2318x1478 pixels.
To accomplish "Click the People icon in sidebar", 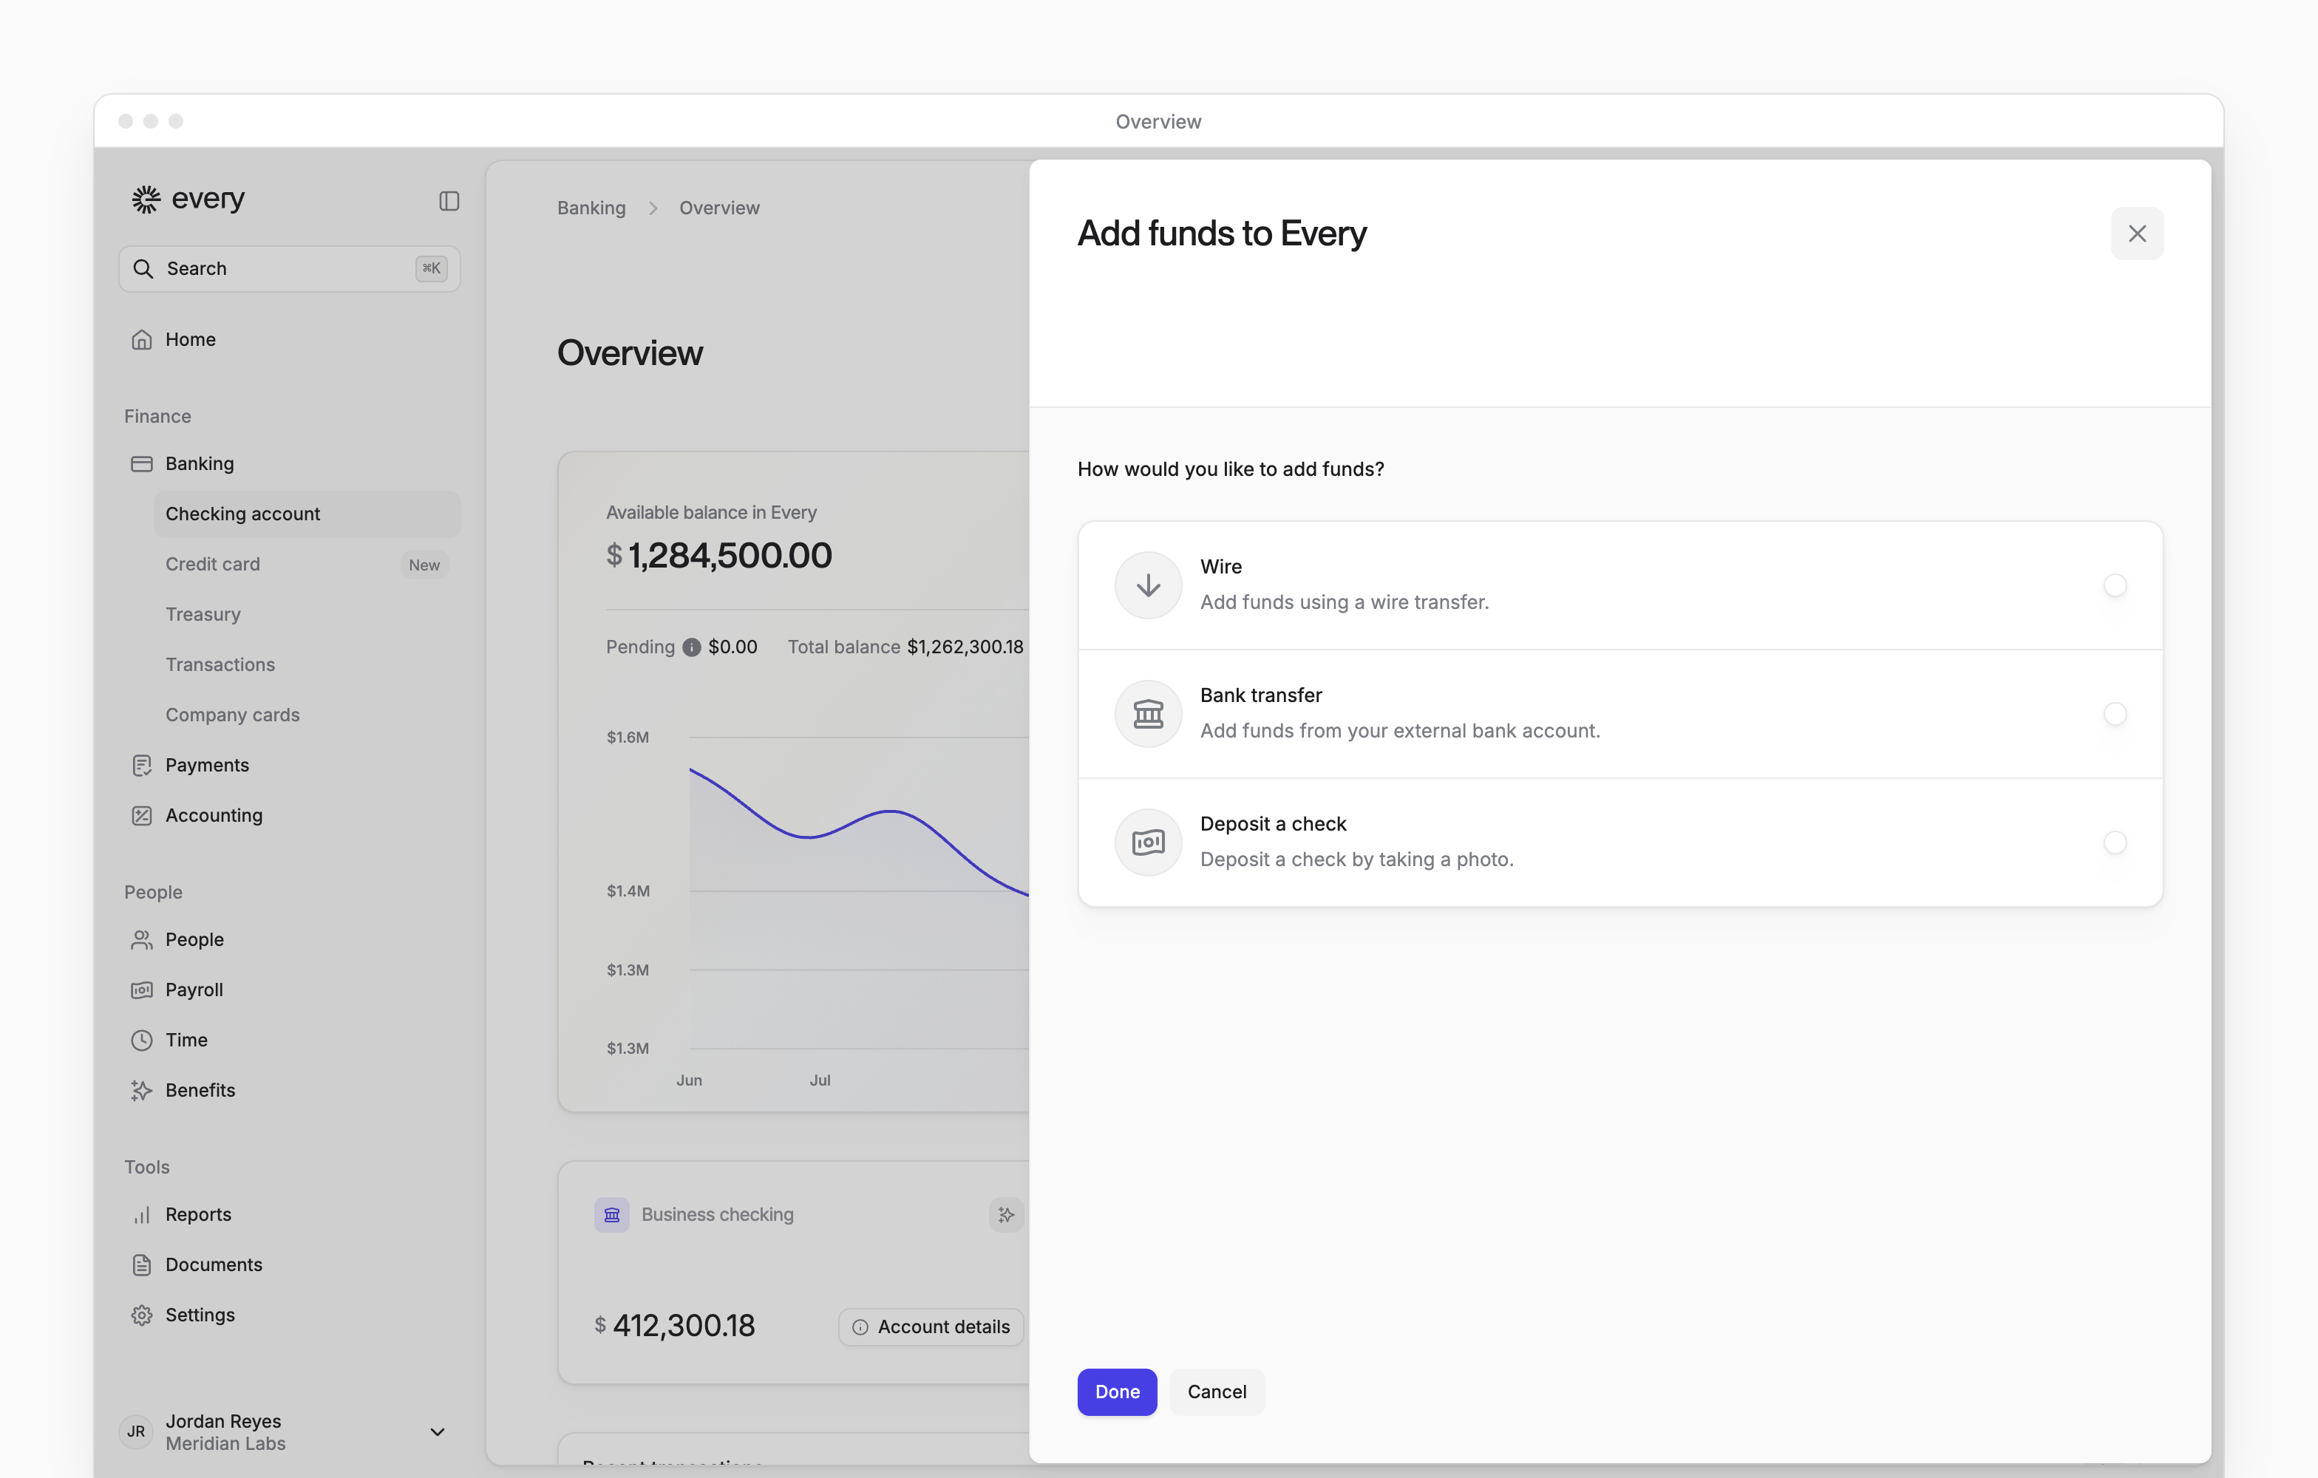I will coord(141,939).
